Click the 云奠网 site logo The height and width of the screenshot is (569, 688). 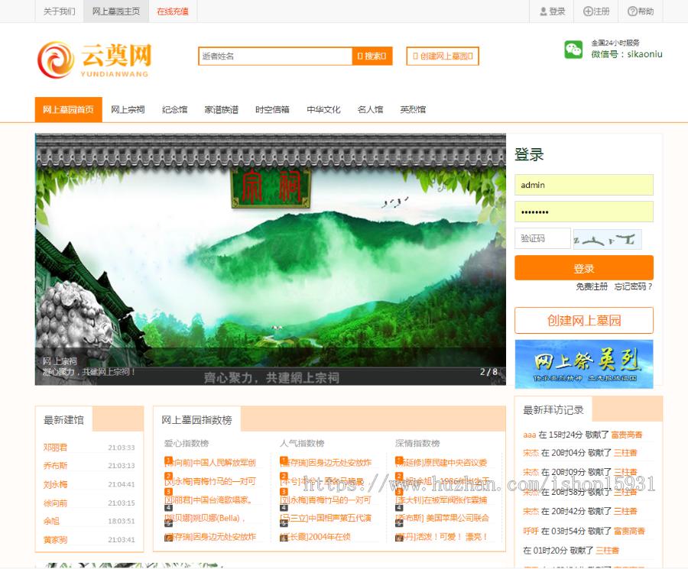(x=94, y=60)
